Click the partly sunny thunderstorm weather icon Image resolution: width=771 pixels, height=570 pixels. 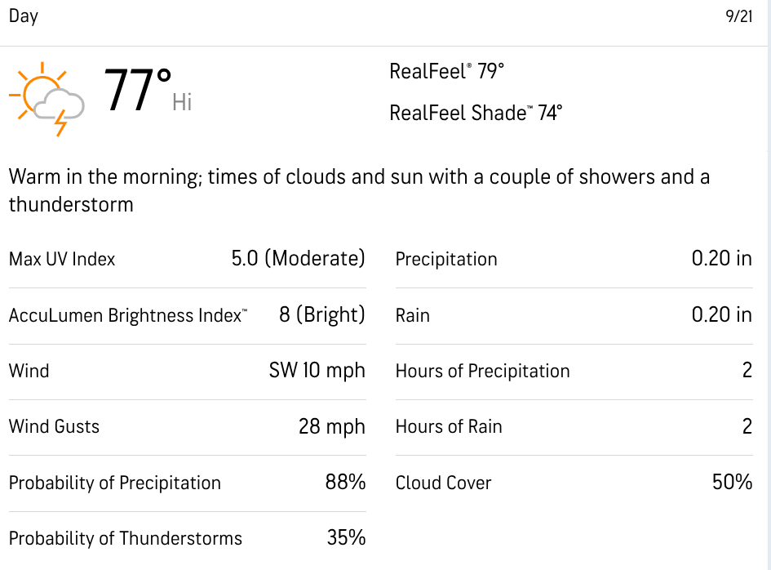click(47, 99)
